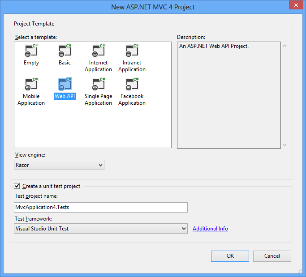Click the highlighted Web API template icon
306x277 pixels.
(65, 84)
